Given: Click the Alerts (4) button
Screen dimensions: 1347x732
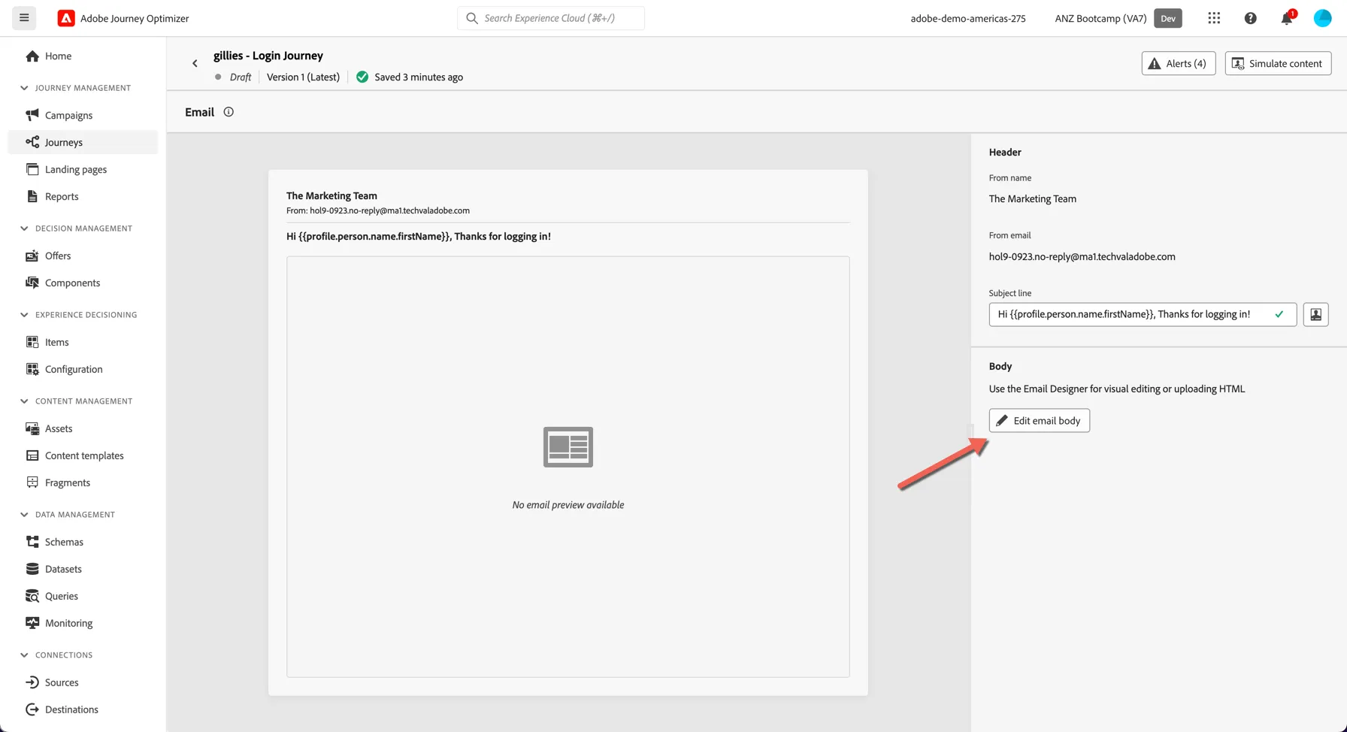Looking at the screenshot, I should coord(1178,63).
